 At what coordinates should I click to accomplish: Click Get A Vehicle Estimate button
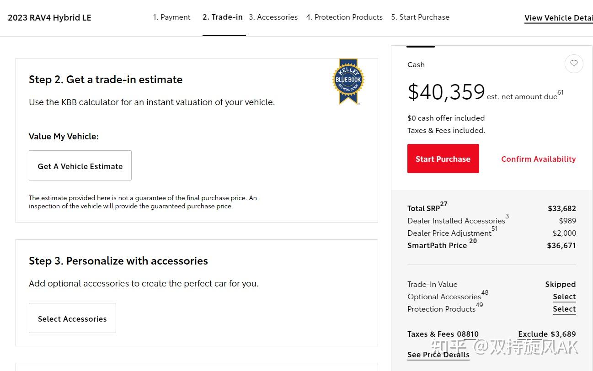(x=80, y=165)
